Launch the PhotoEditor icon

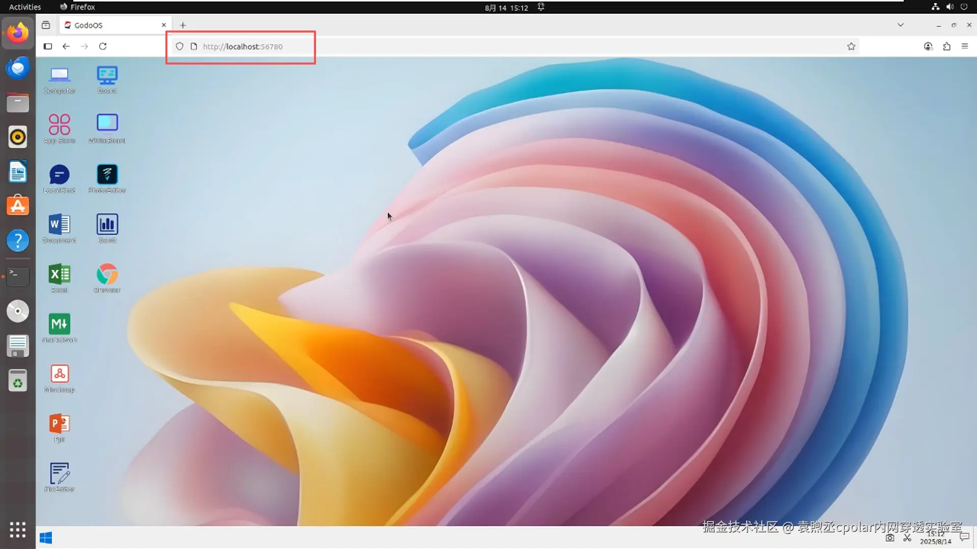[x=107, y=179]
